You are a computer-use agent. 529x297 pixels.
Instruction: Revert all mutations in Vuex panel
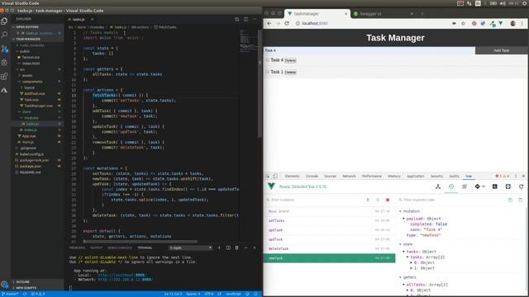pyautogui.click(x=378, y=200)
